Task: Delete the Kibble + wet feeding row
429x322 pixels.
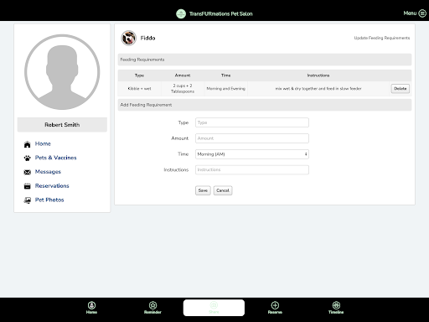Action: 401,89
